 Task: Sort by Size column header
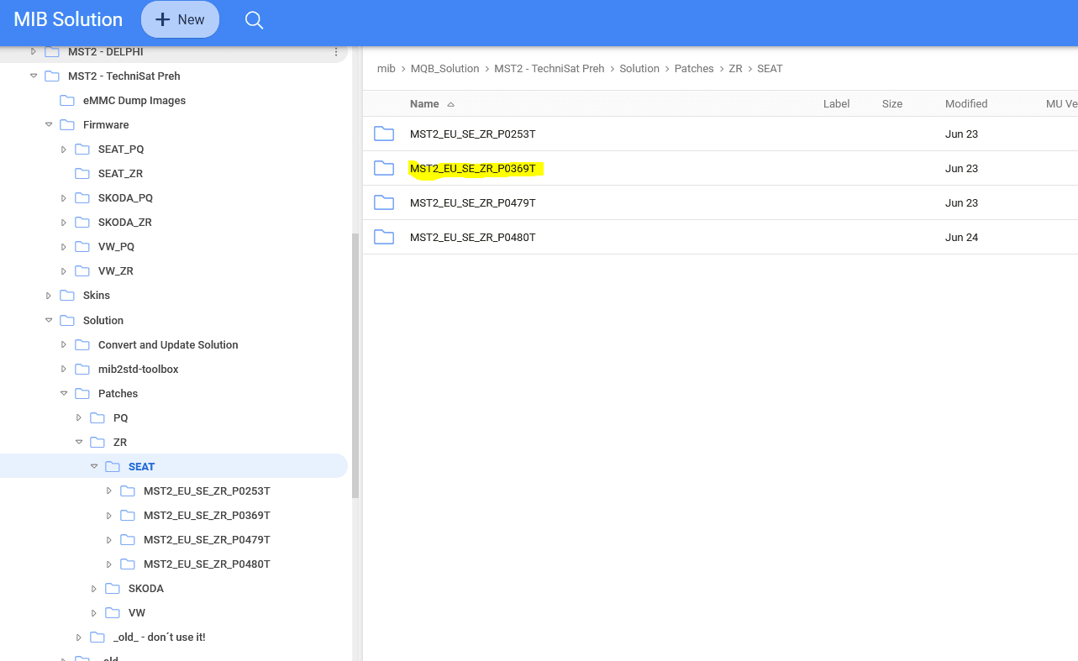(x=892, y=104)
